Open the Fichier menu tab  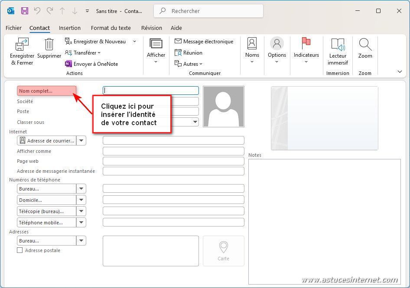(x=13, y=28)
